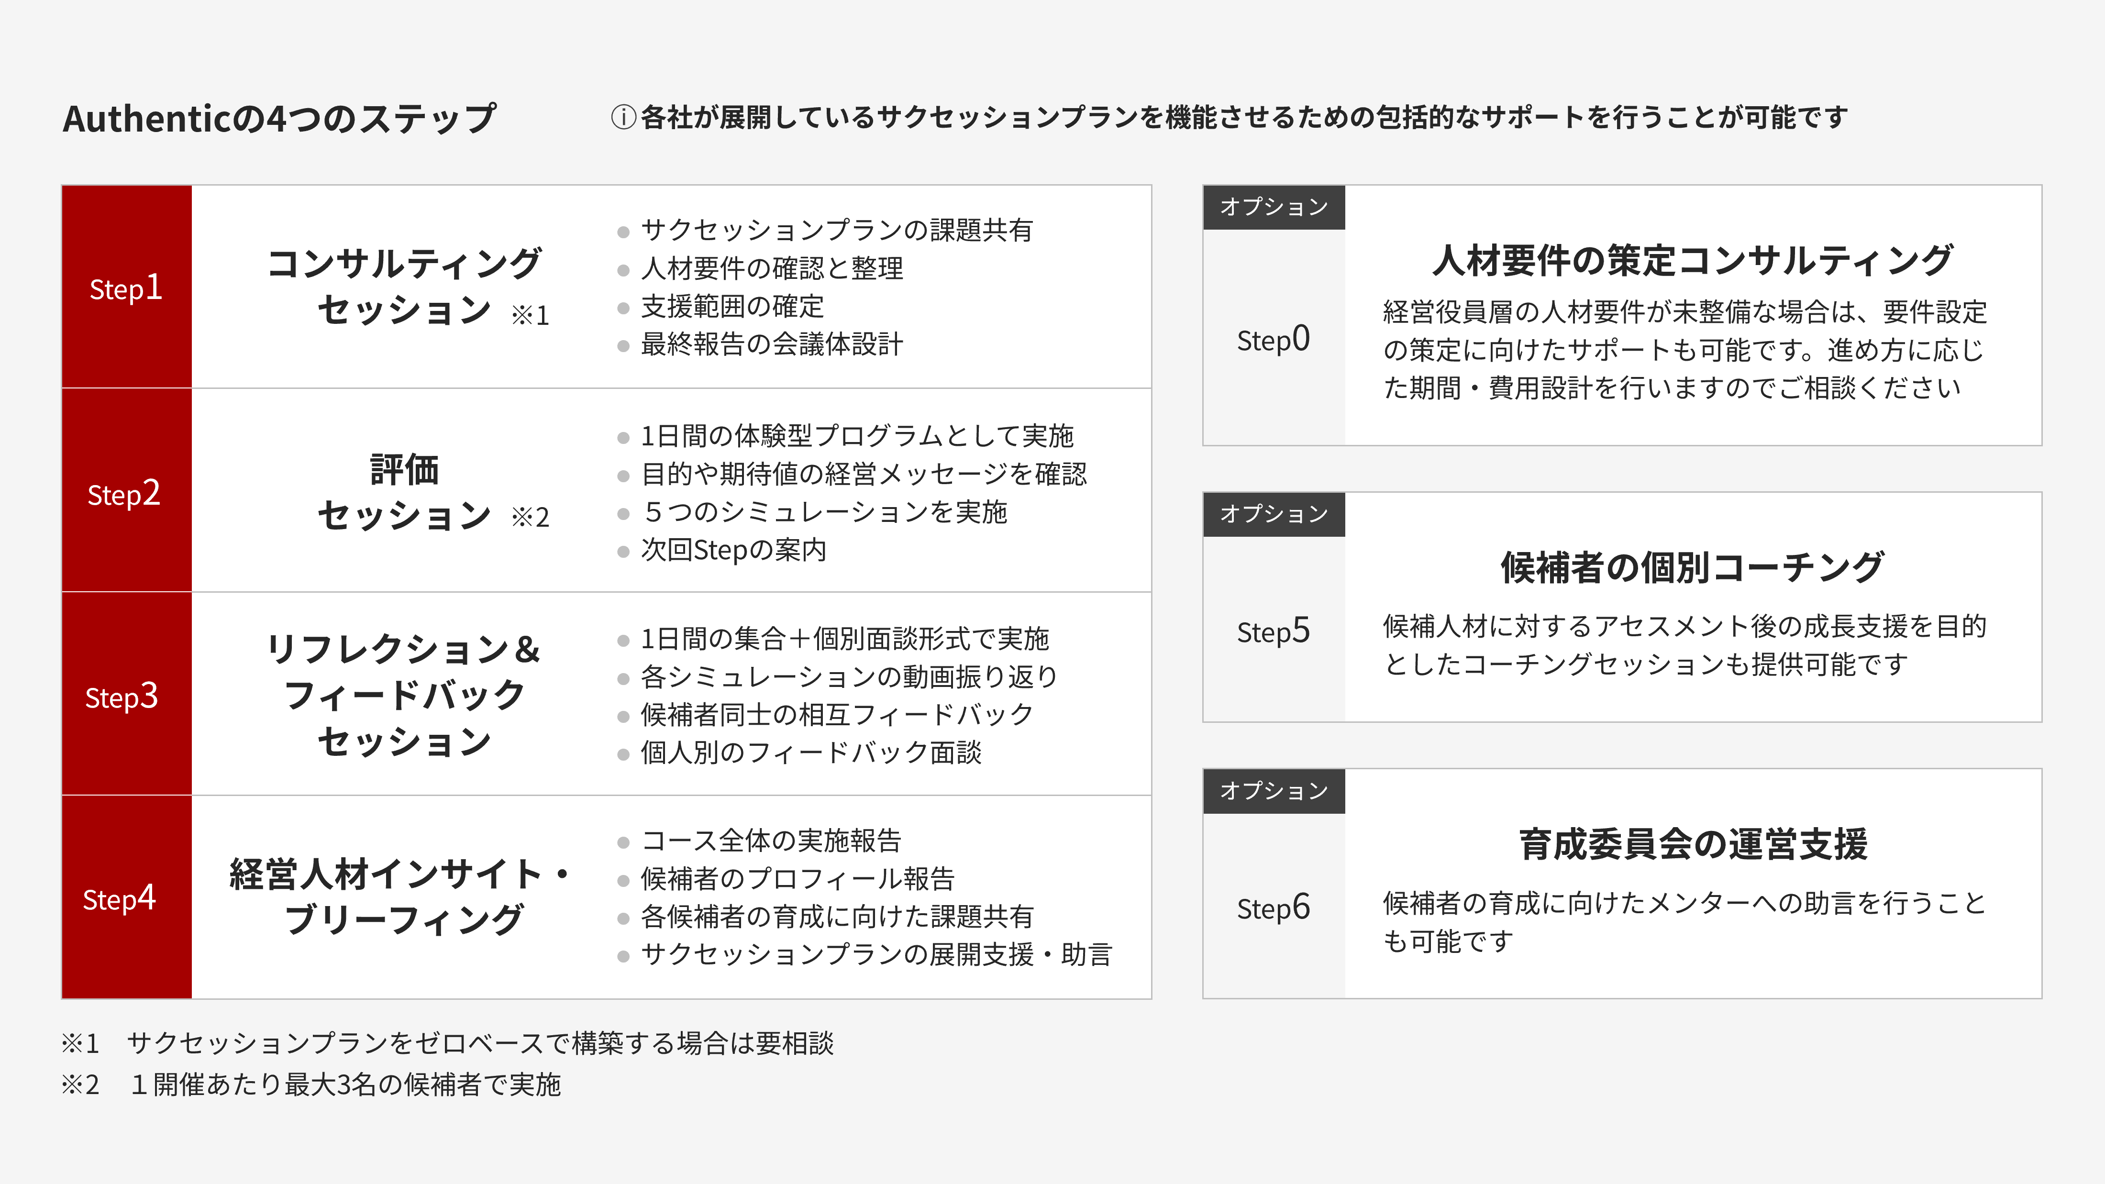Viewport: 2105px width, 1184px height.
Task: Select the オプション tag above Step6
Action: pos(1273,791)
